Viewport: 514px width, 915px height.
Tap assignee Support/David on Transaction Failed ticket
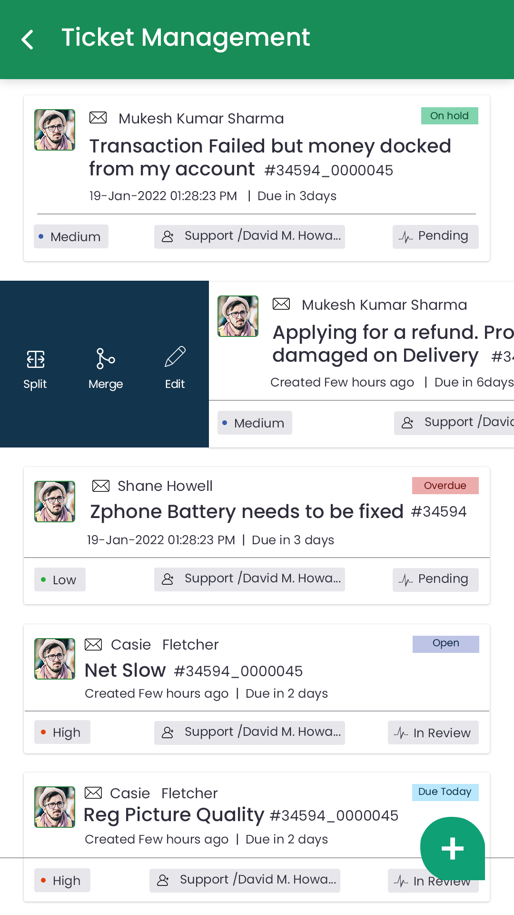249,236
